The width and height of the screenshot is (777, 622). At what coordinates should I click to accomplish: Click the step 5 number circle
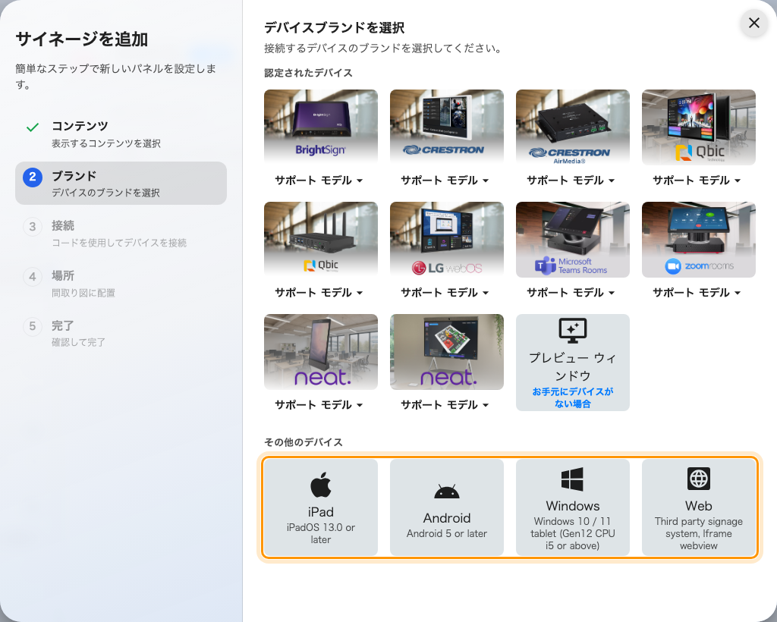pyautogui.click(x=33, y=326)
